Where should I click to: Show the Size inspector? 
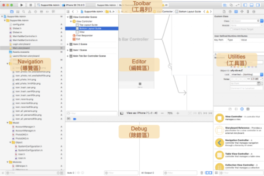pyautogui.click(x=248, y=12)
